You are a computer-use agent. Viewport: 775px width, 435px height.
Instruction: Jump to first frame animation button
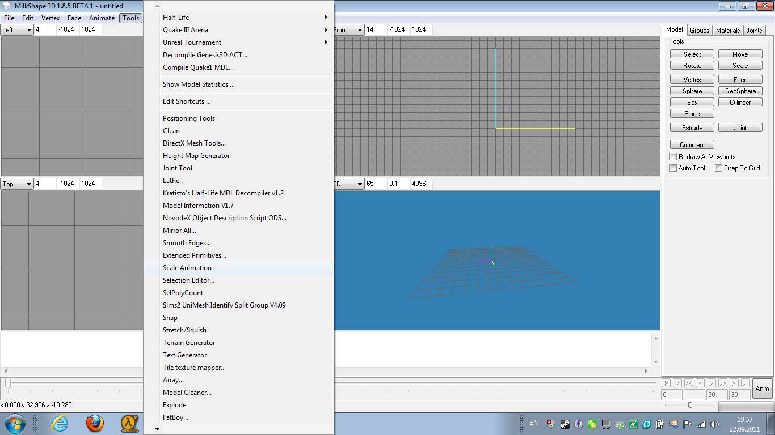[667, 383]
